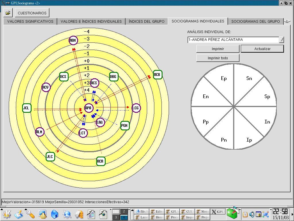Open the home folder taskbar icon
The image size is (294, 221).
point(55,214)
